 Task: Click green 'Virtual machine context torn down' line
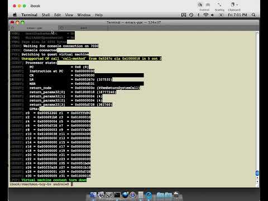click(49, 180)
